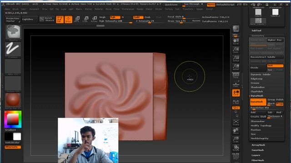This screenshot has width=291, height=163.
Task: Click the Move view icon on right shelf
Action: click(236, 131)
